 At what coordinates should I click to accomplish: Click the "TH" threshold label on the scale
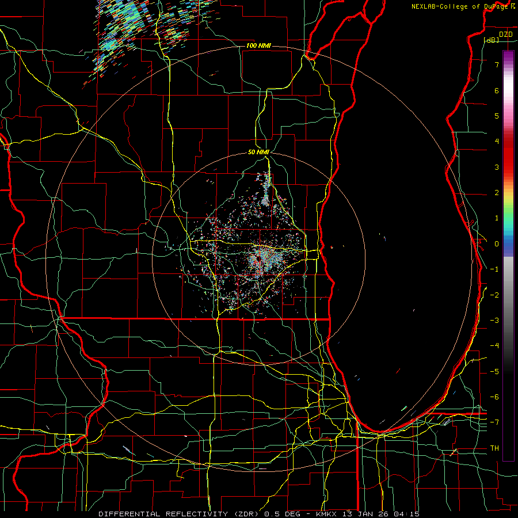pyautogui.click(x=494, y=448)
